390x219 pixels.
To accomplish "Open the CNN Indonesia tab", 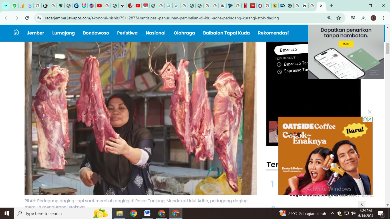I will pyautogui.click(x=252, y=6).
